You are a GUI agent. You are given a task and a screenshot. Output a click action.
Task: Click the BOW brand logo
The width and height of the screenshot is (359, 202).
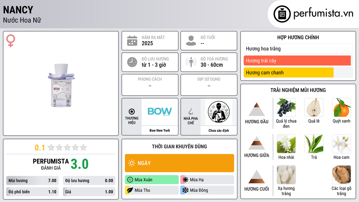160,112
